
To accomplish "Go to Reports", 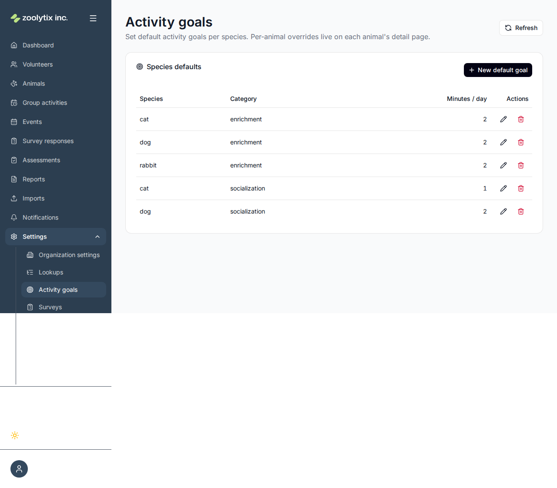I will tap(56, 179).
